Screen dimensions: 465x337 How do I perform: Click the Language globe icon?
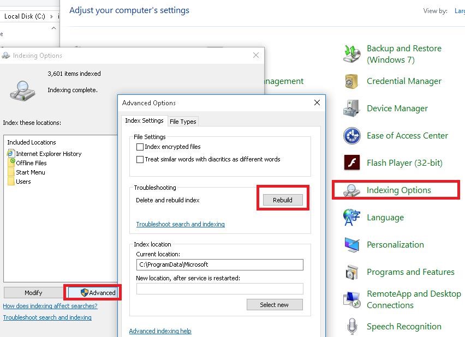click(351, 218)
